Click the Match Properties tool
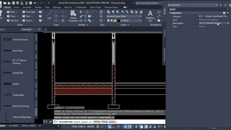The image size is (231, 130). coord(73,16)
